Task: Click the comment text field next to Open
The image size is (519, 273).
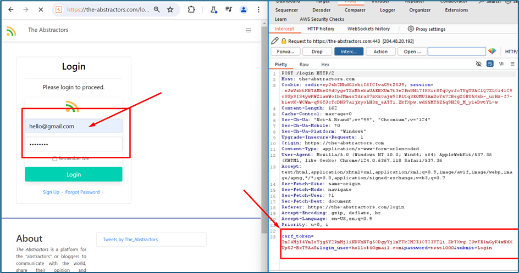Action: point(457,52)
